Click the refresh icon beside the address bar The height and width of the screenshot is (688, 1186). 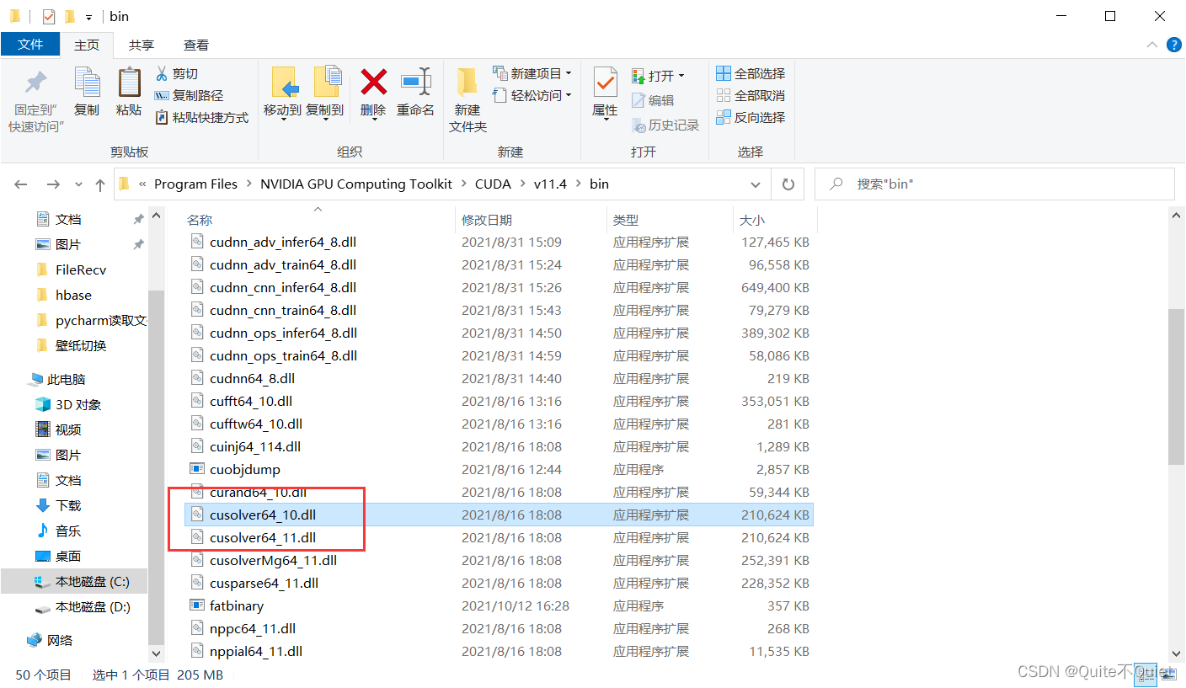point(788,184)
